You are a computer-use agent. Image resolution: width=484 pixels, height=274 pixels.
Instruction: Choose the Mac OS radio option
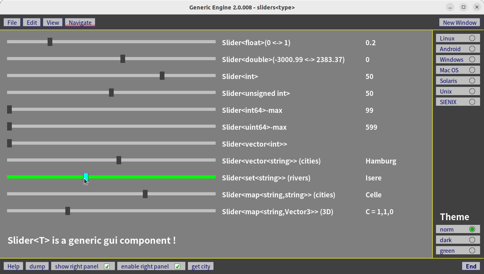[472, 70]
